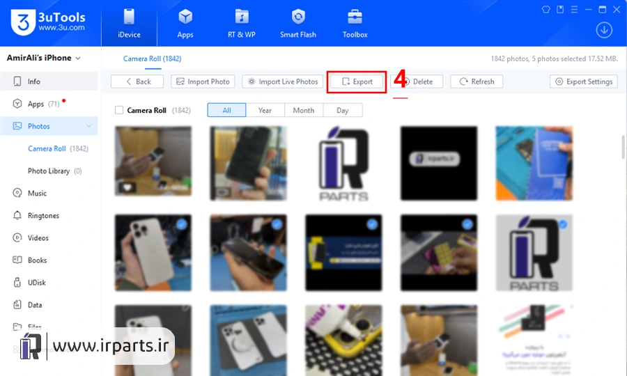The height and width of the screenshot is (376, 627).
Task: Deselect the gray IR Parts logo photo
Action: pyautogui.click(x=534, y=253)
